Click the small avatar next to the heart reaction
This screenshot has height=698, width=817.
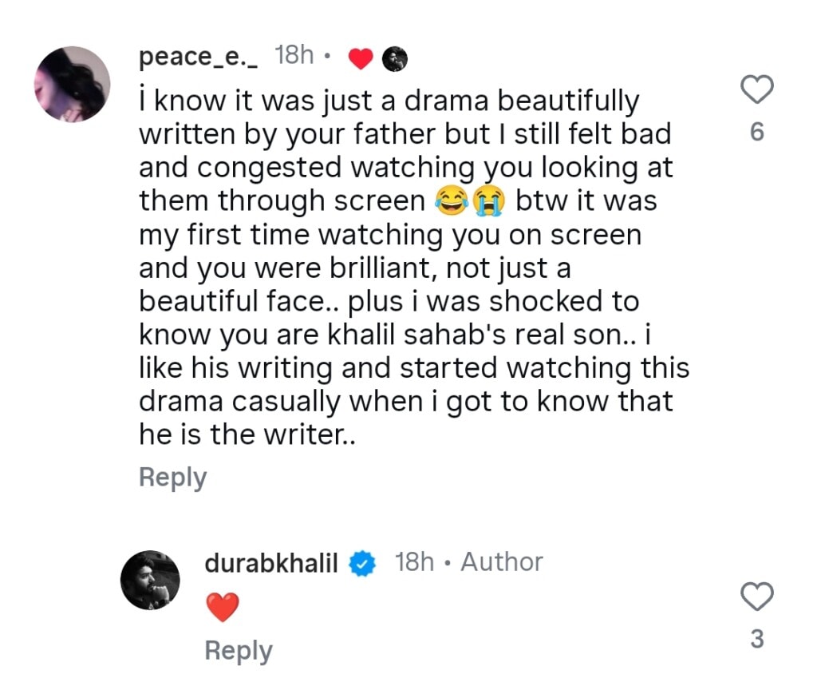395,57
